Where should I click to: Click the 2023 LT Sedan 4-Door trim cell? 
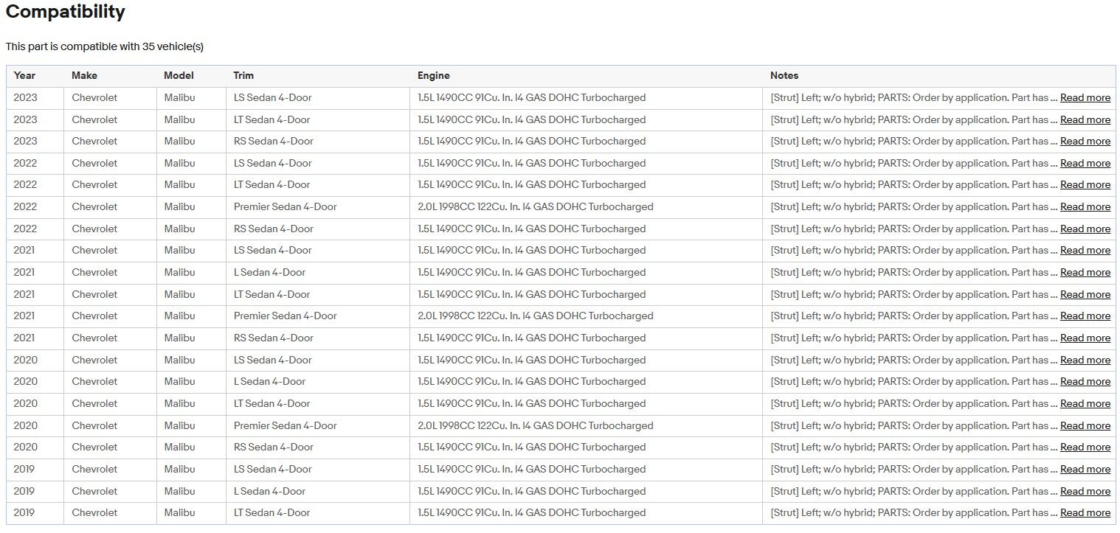272,119
